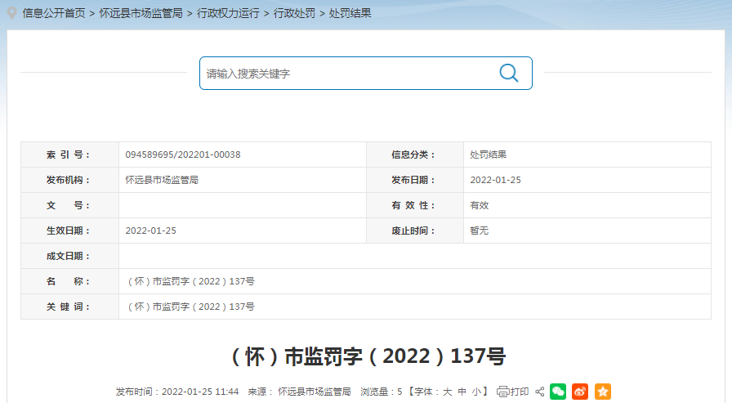The height and width of the screenshot is (403, 732).
Task: Open 处罚结果 breadcrumb link
Action: [x=350, y=14]
